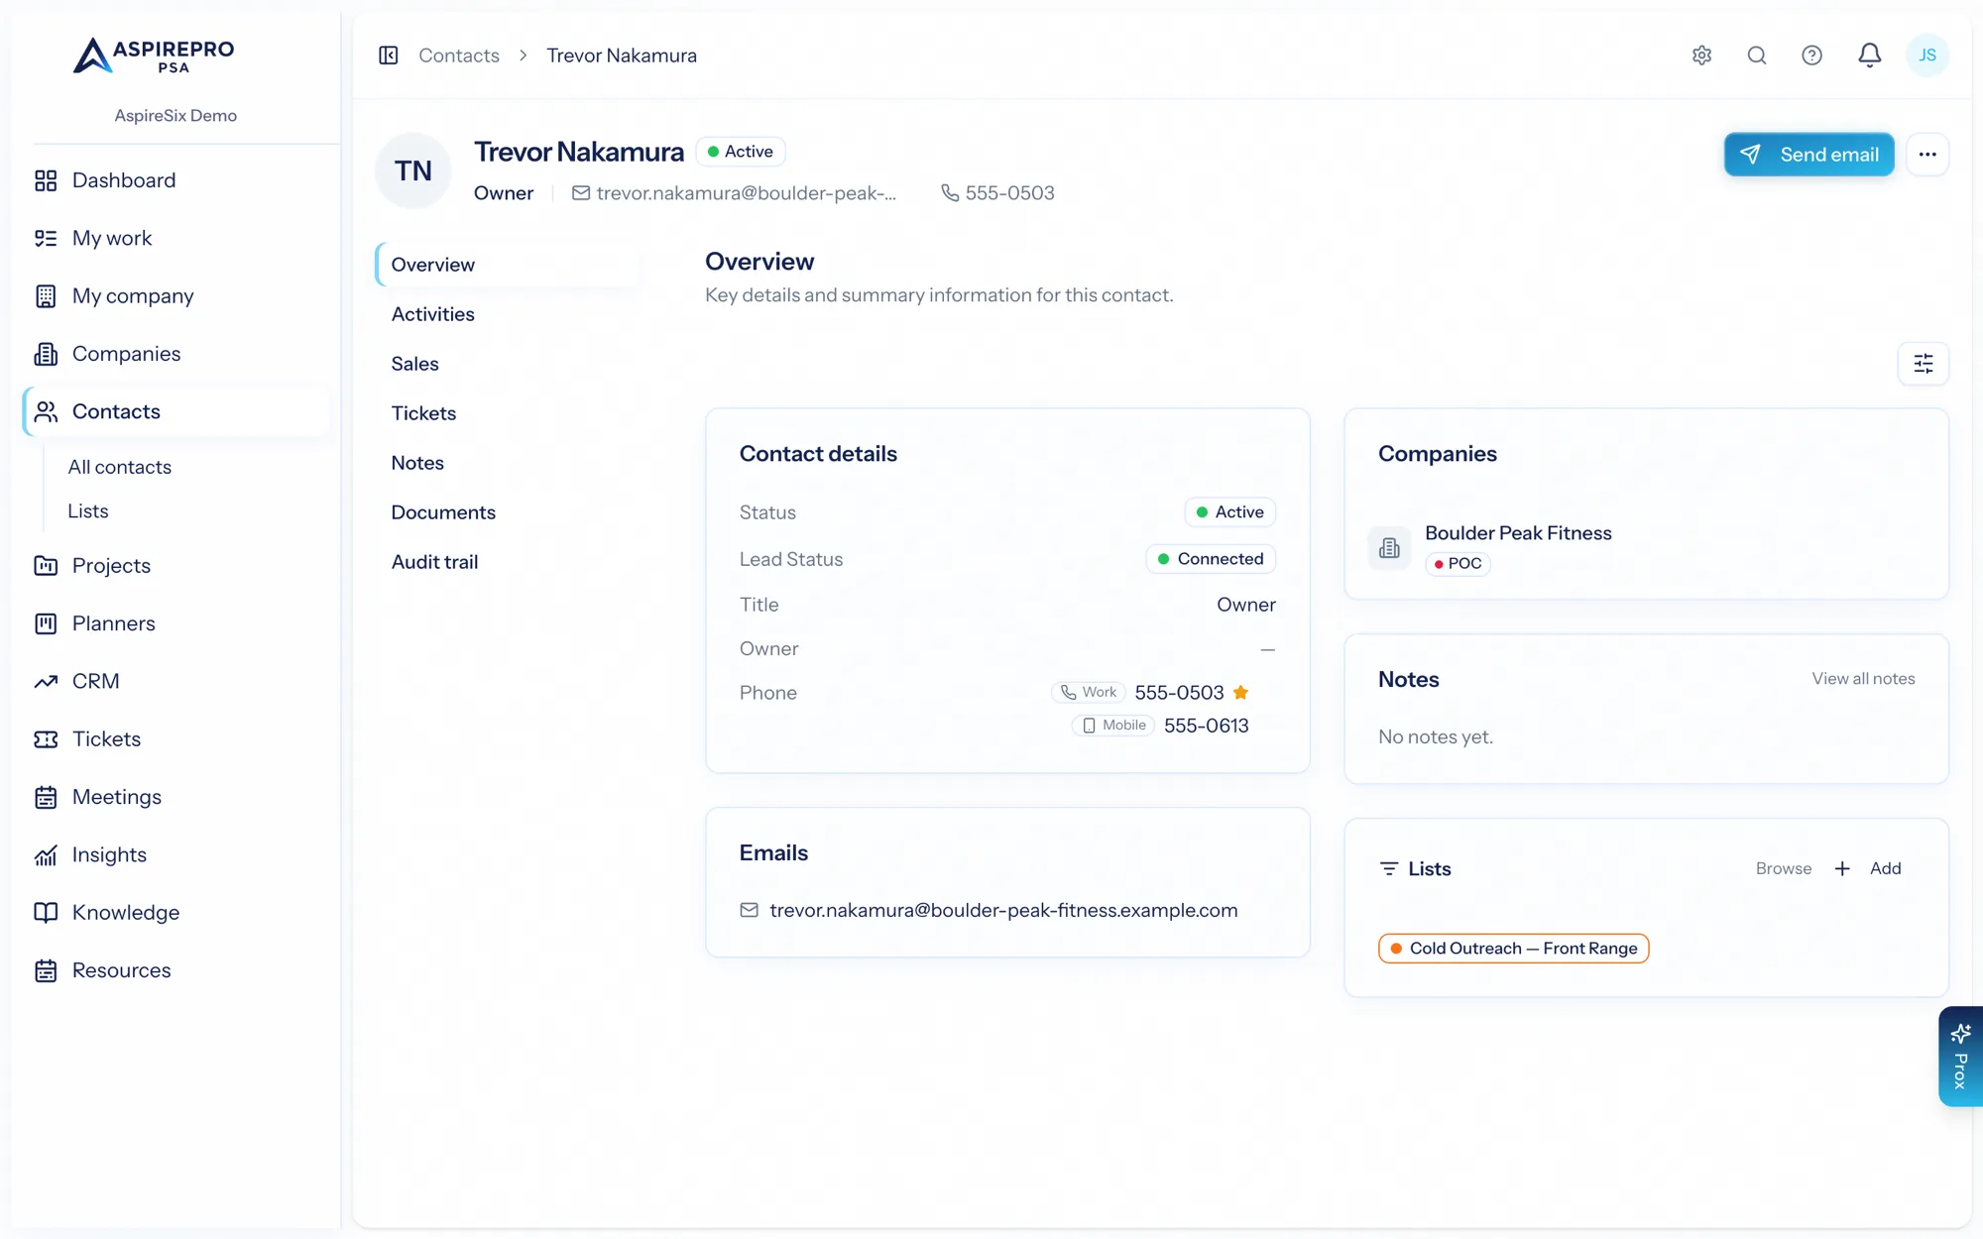Image resolution: width=1983 pixels, height=1239 pixels.
Task: Open the Overview tab
Action: 508,265
